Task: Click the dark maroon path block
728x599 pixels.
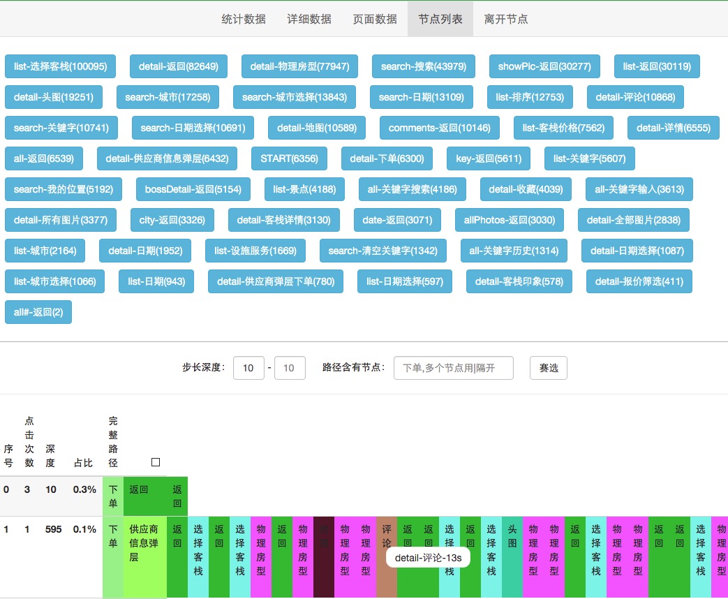Action: (324, 556)
